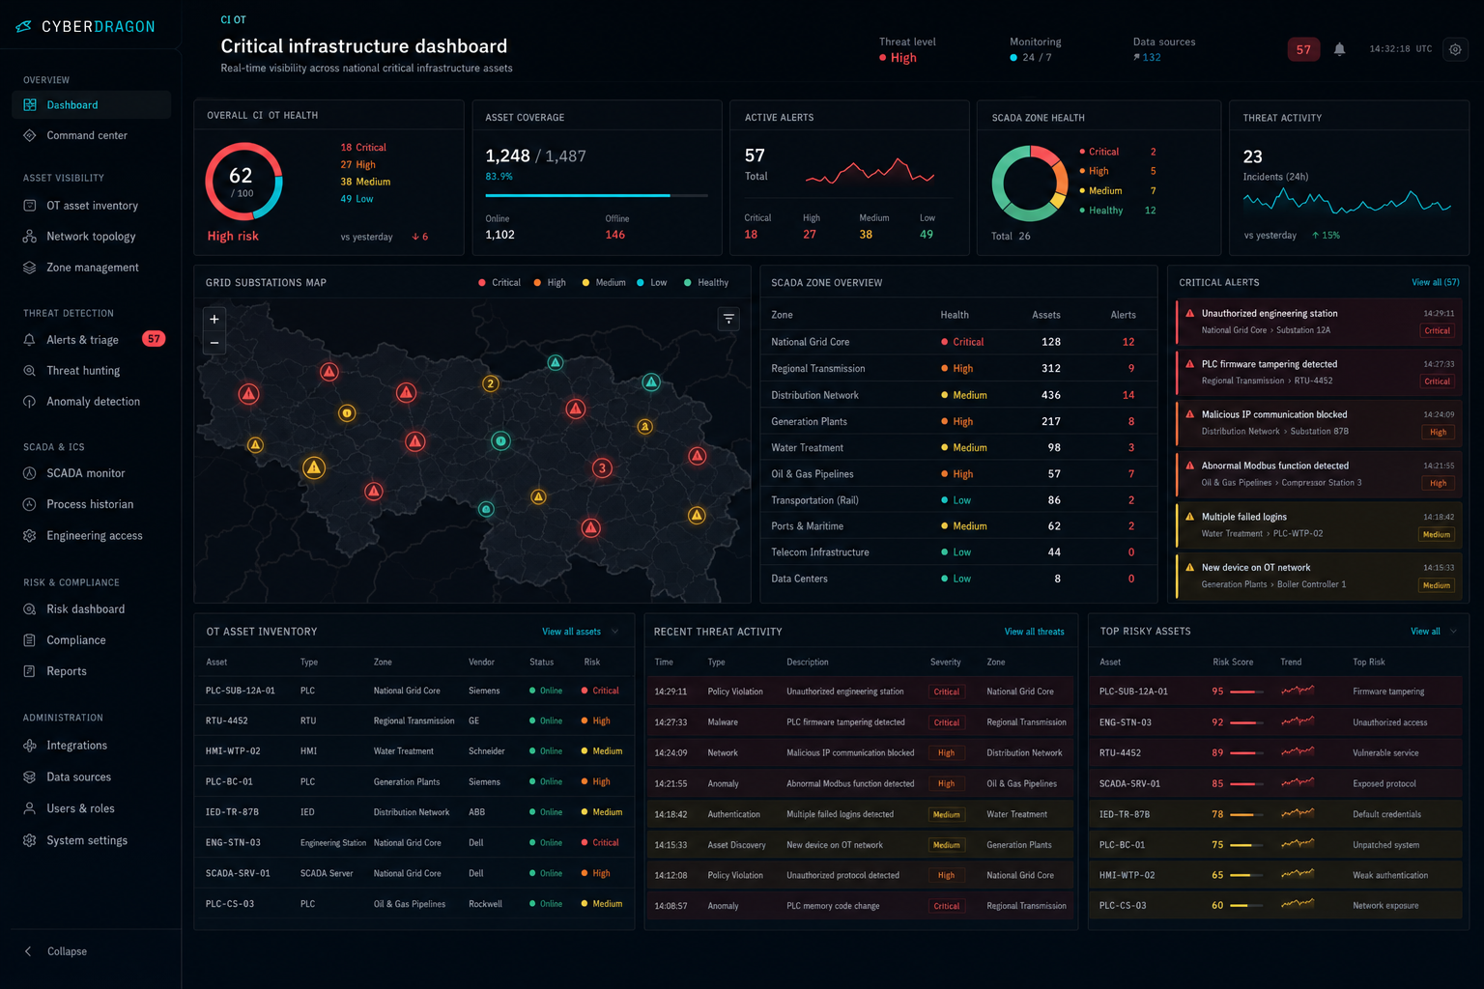Click the Engineering access sidebar icon
This screenshot has height=989, width=1484.
[x=30, y=535]
